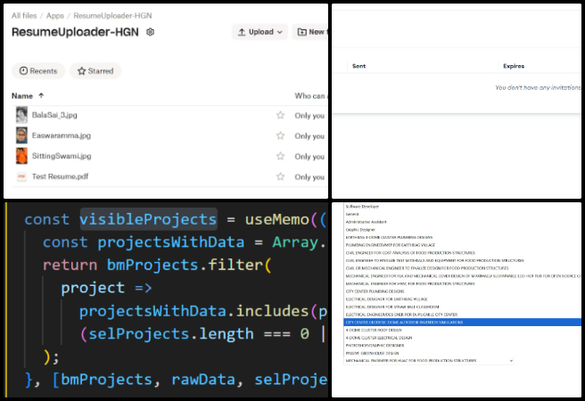Click the New folder button
585x401 pixels.
[x=313, y=32]
